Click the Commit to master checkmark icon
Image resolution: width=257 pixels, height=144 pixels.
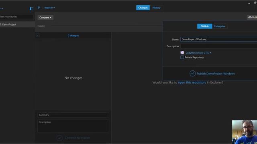tap(59, 138)
